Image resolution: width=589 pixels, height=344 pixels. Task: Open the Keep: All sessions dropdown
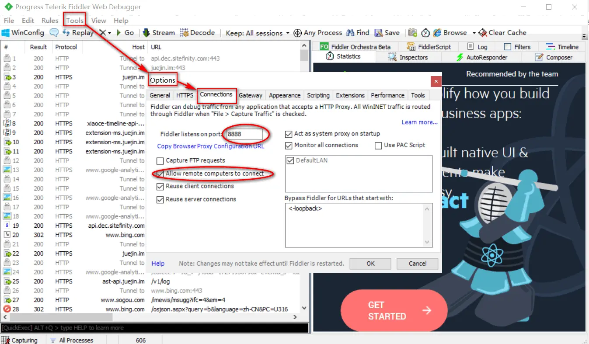coord(258,33)
